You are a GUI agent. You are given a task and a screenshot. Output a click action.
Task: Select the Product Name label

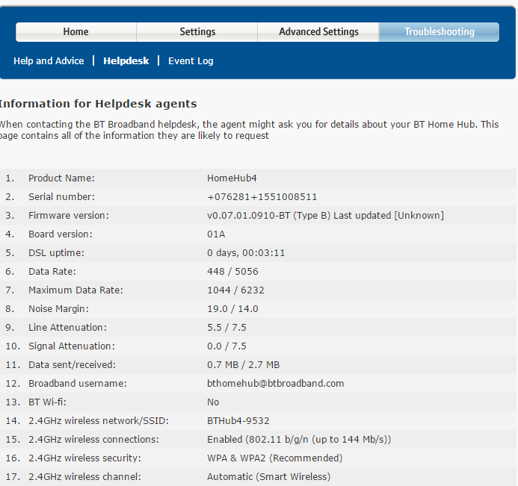point(61,178)
